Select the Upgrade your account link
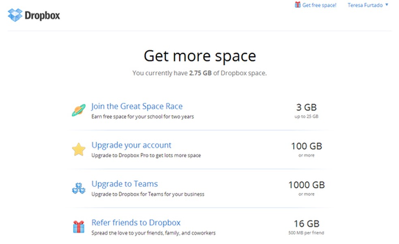The height and width of the screenshot is (244, 399). pos(131,145)
